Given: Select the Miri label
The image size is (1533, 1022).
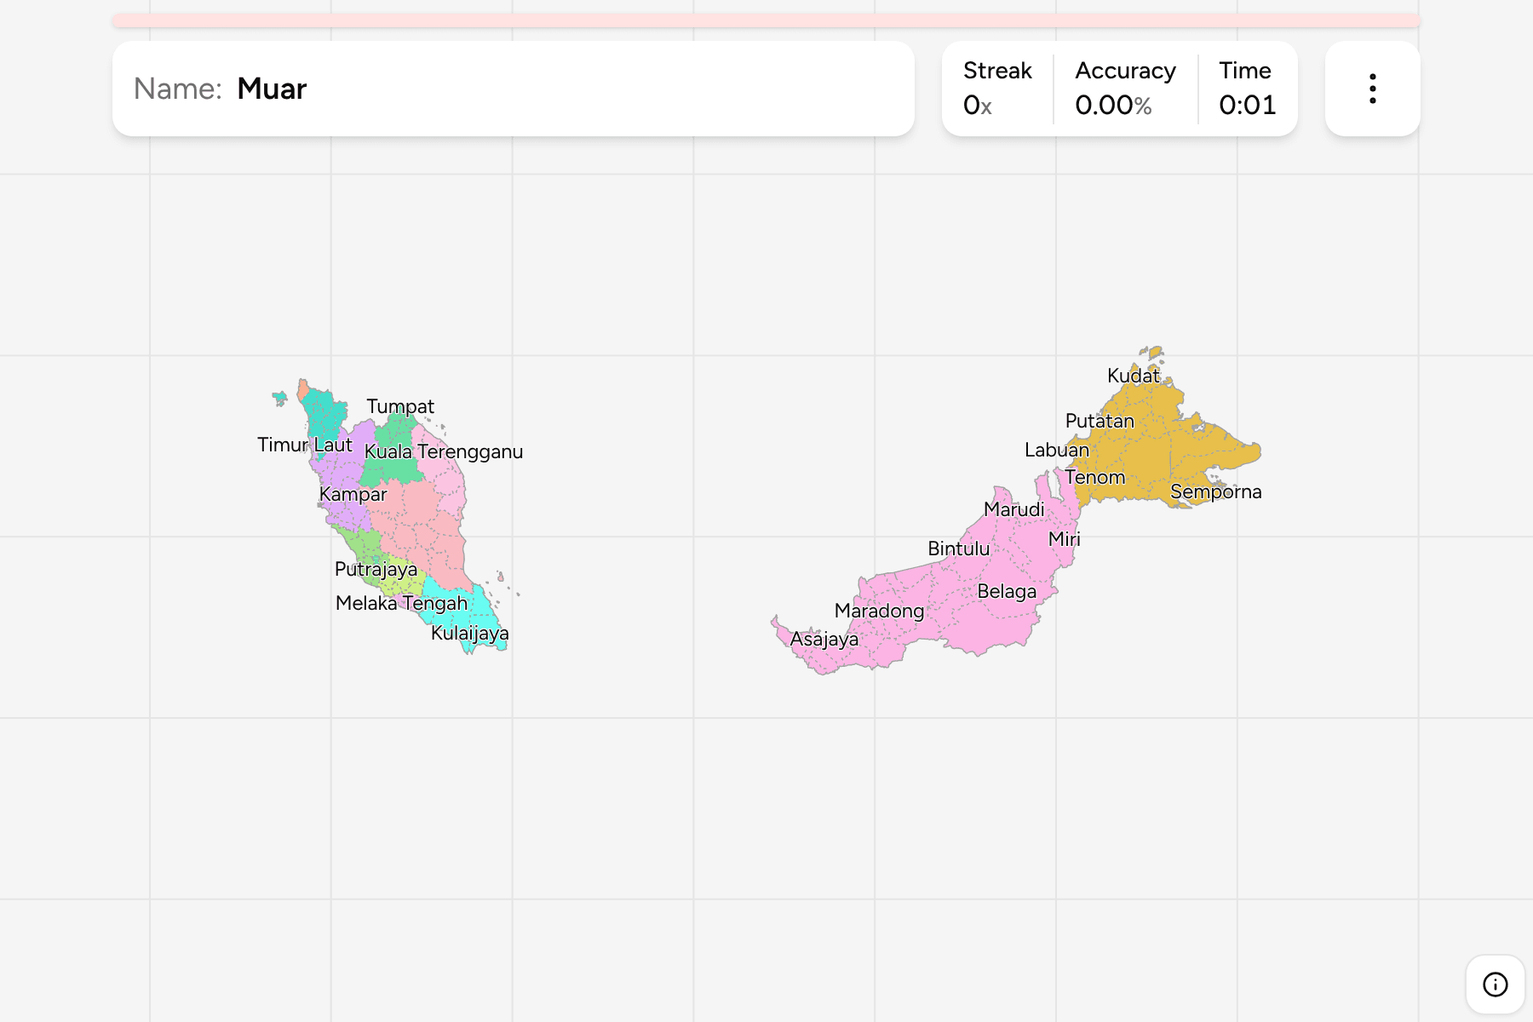Looking at the screenshot, I should 1065,539.
